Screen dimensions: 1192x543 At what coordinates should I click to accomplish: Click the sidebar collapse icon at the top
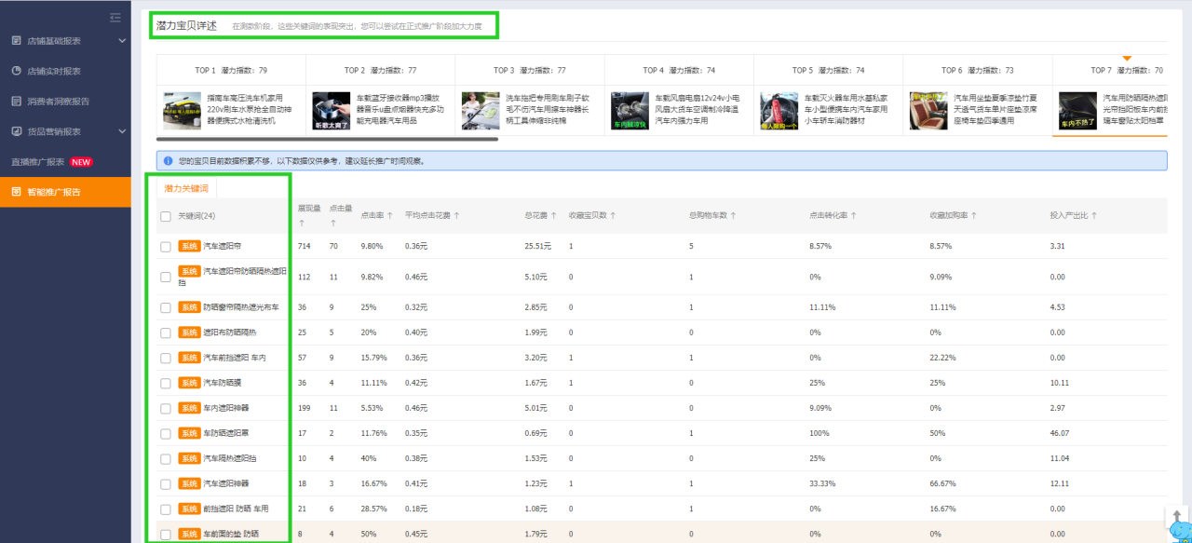115,17
